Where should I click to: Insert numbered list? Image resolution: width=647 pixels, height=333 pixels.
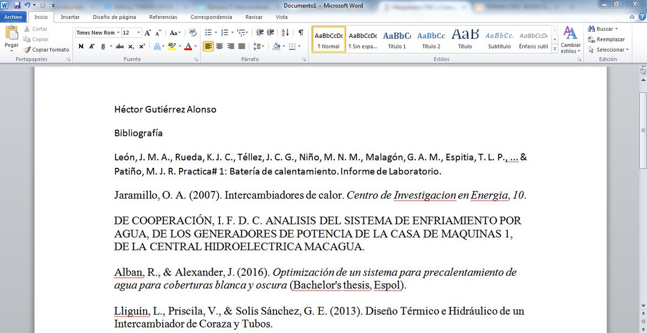point(224,33)
